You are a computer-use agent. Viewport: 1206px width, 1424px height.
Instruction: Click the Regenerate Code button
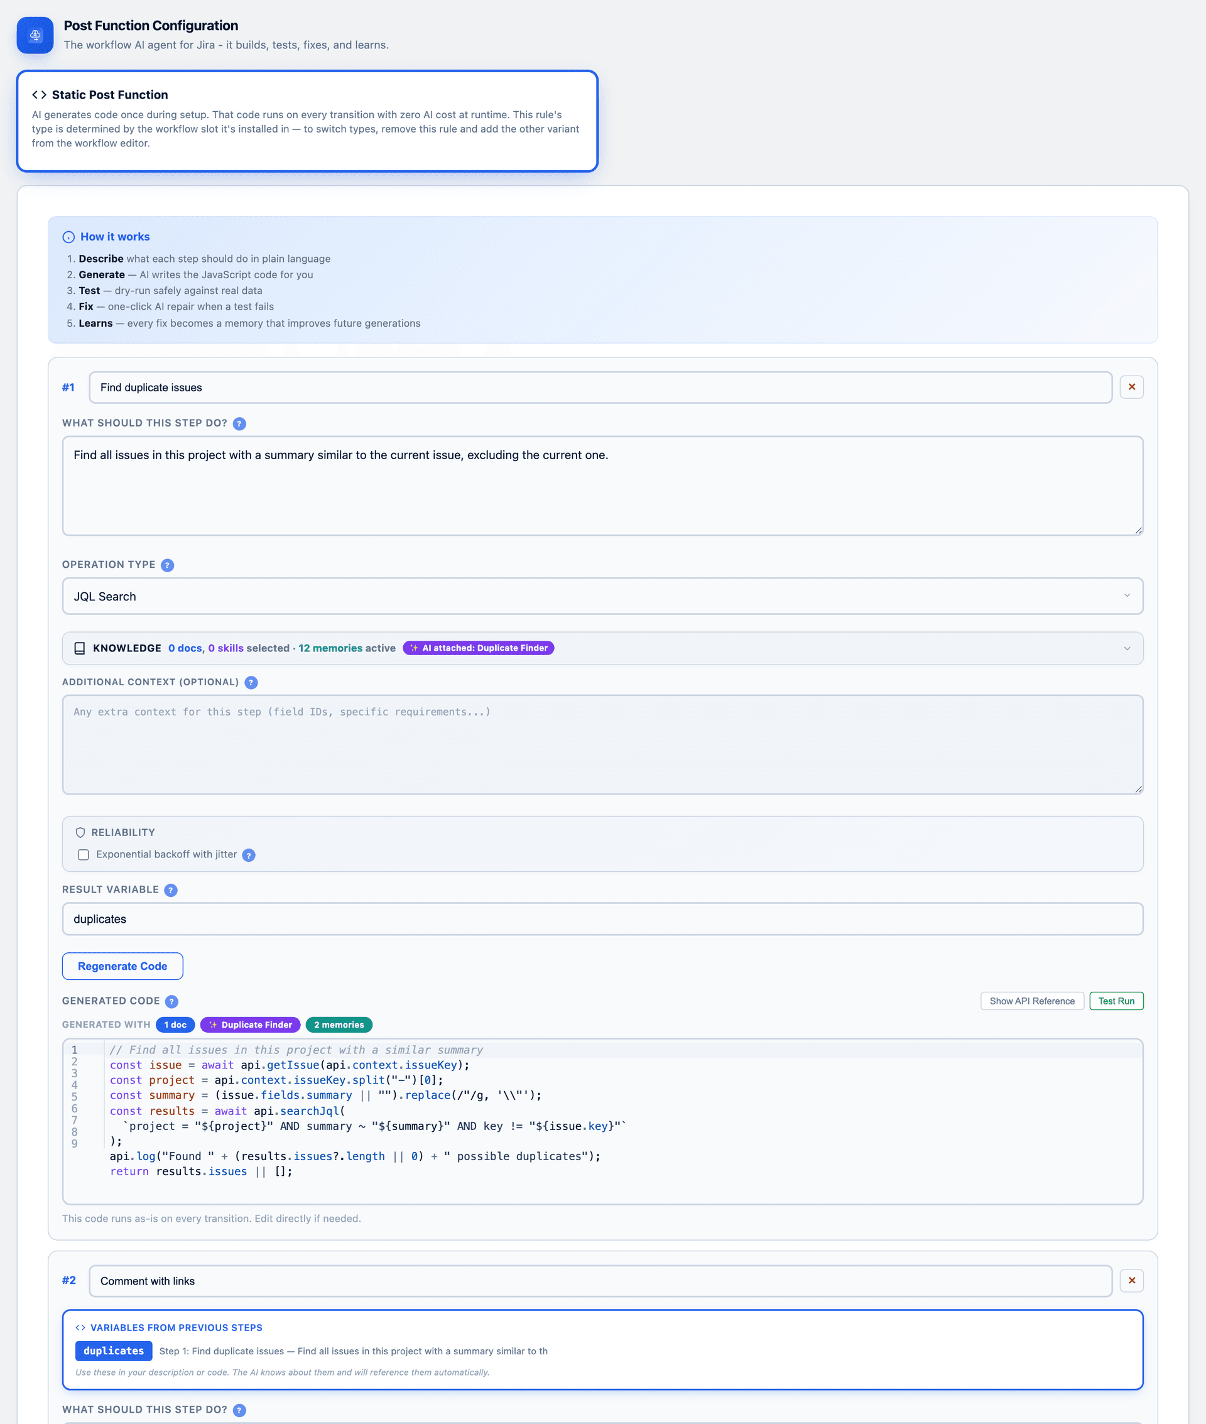122,966
